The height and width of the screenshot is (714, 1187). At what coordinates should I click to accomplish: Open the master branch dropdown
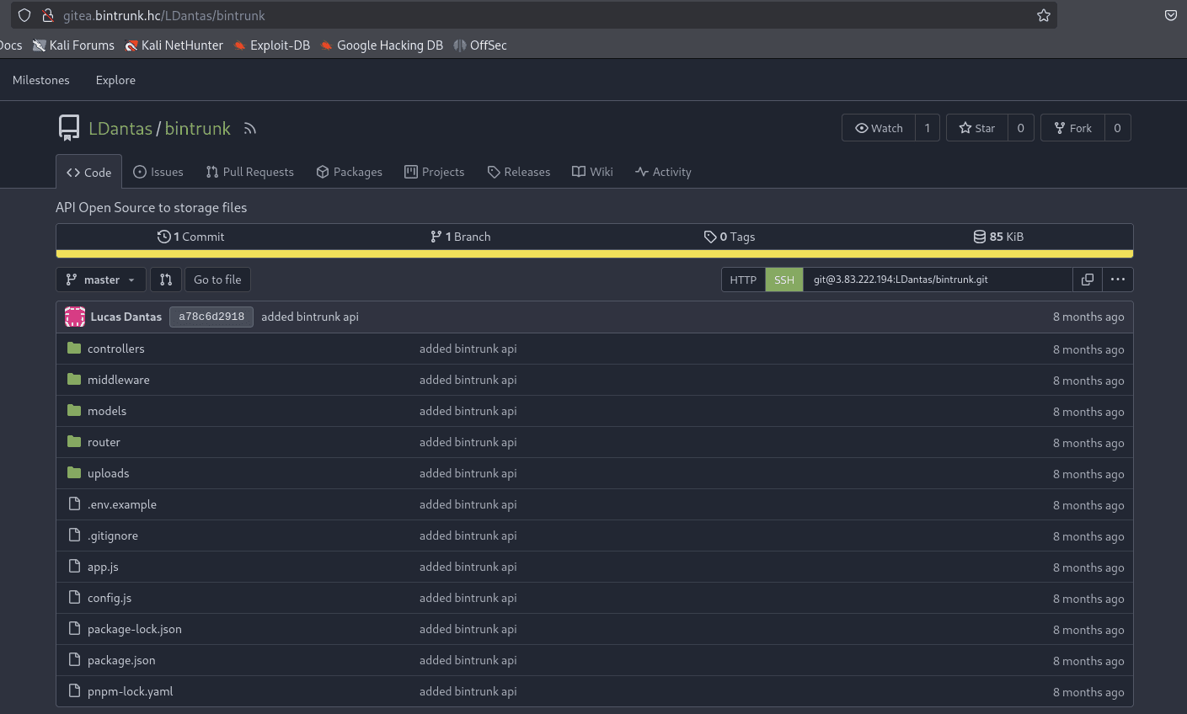tap(100, 279)
